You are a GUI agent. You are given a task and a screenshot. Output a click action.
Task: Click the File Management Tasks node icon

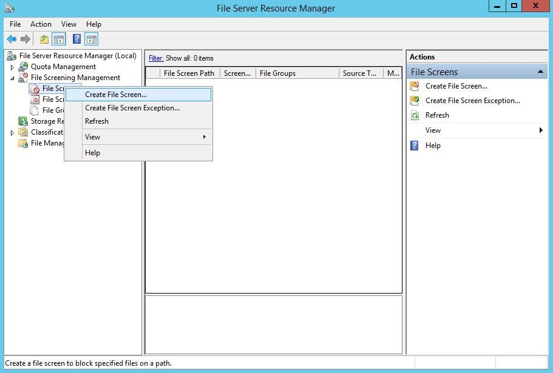point(23,143)
